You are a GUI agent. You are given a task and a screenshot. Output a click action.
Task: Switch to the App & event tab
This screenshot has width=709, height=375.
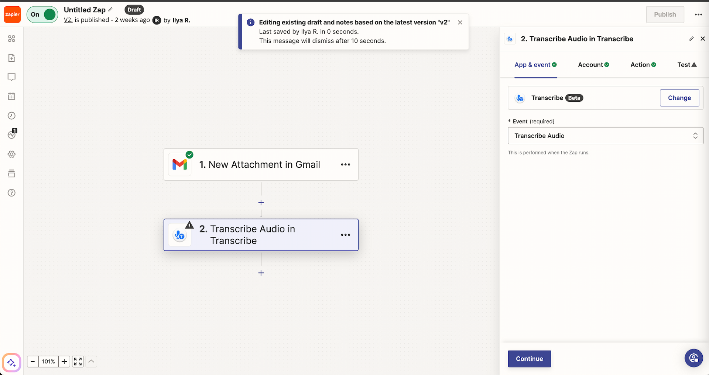(535, 65)
